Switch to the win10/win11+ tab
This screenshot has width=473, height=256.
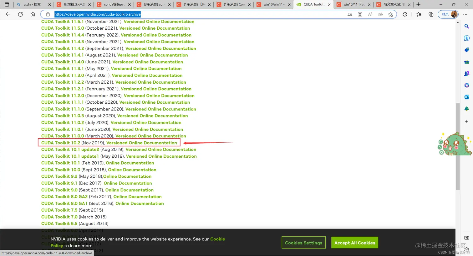[x=273, y=4]
